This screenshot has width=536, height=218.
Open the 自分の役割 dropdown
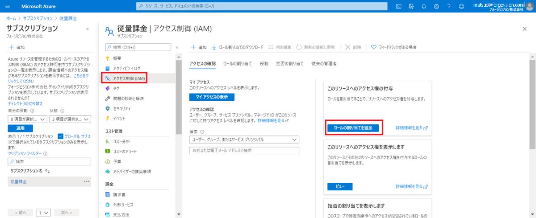[x=28, y=119]
